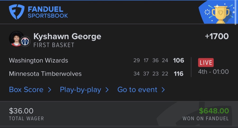
Task: Tap the +1700 odds value
Action: pyautogui.click(x=217, y=37)
